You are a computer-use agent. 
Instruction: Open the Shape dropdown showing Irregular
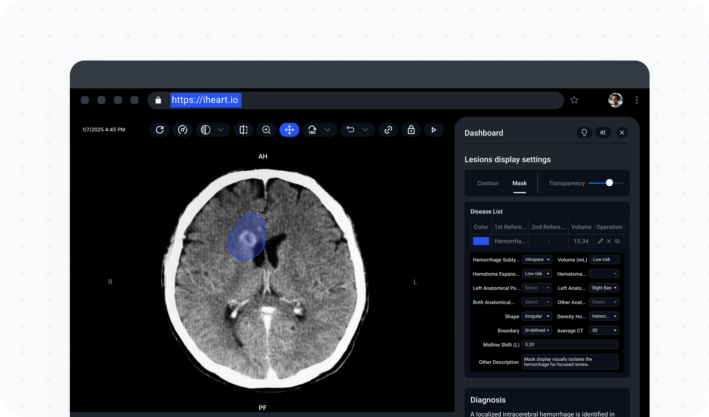coord(537,316)
